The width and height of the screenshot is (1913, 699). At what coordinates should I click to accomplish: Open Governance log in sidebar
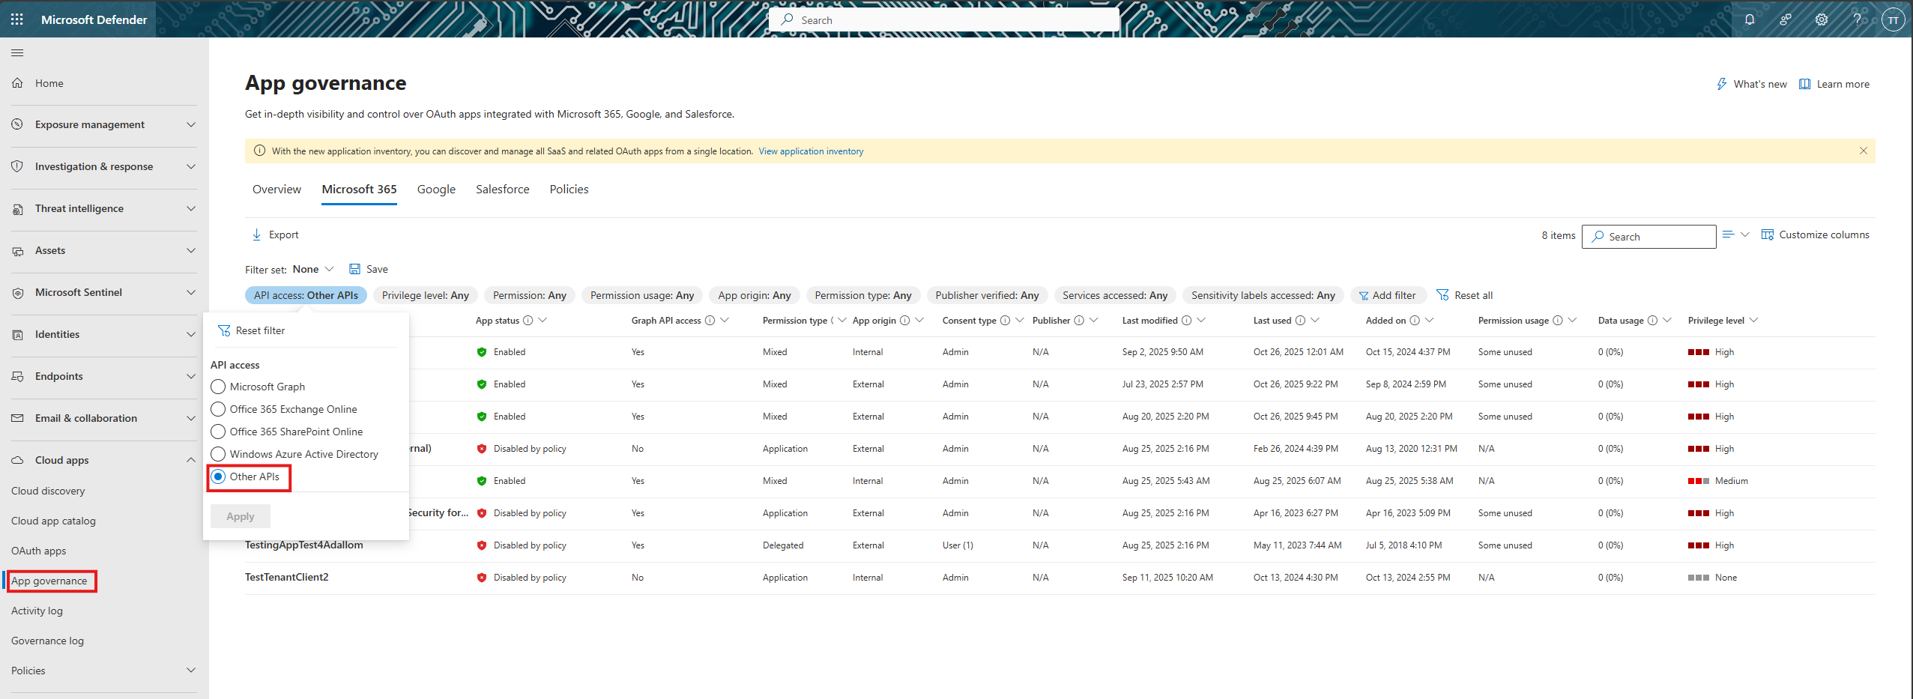click(47, 641)
